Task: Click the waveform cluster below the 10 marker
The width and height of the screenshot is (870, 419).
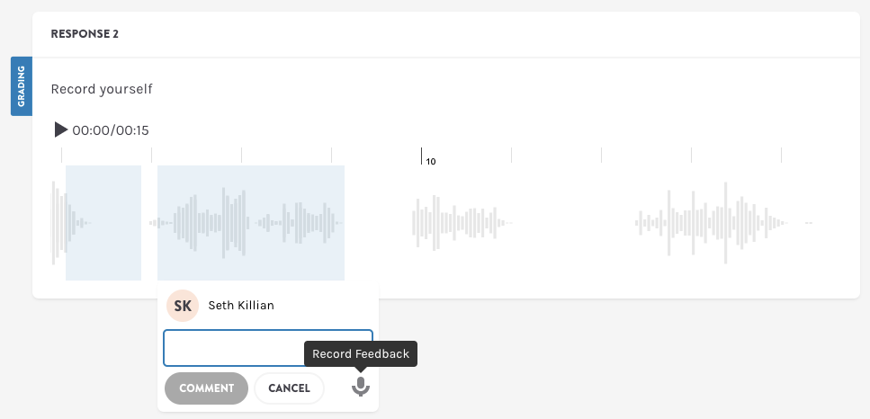Action: pyautogui.click(x=459, y=222)
